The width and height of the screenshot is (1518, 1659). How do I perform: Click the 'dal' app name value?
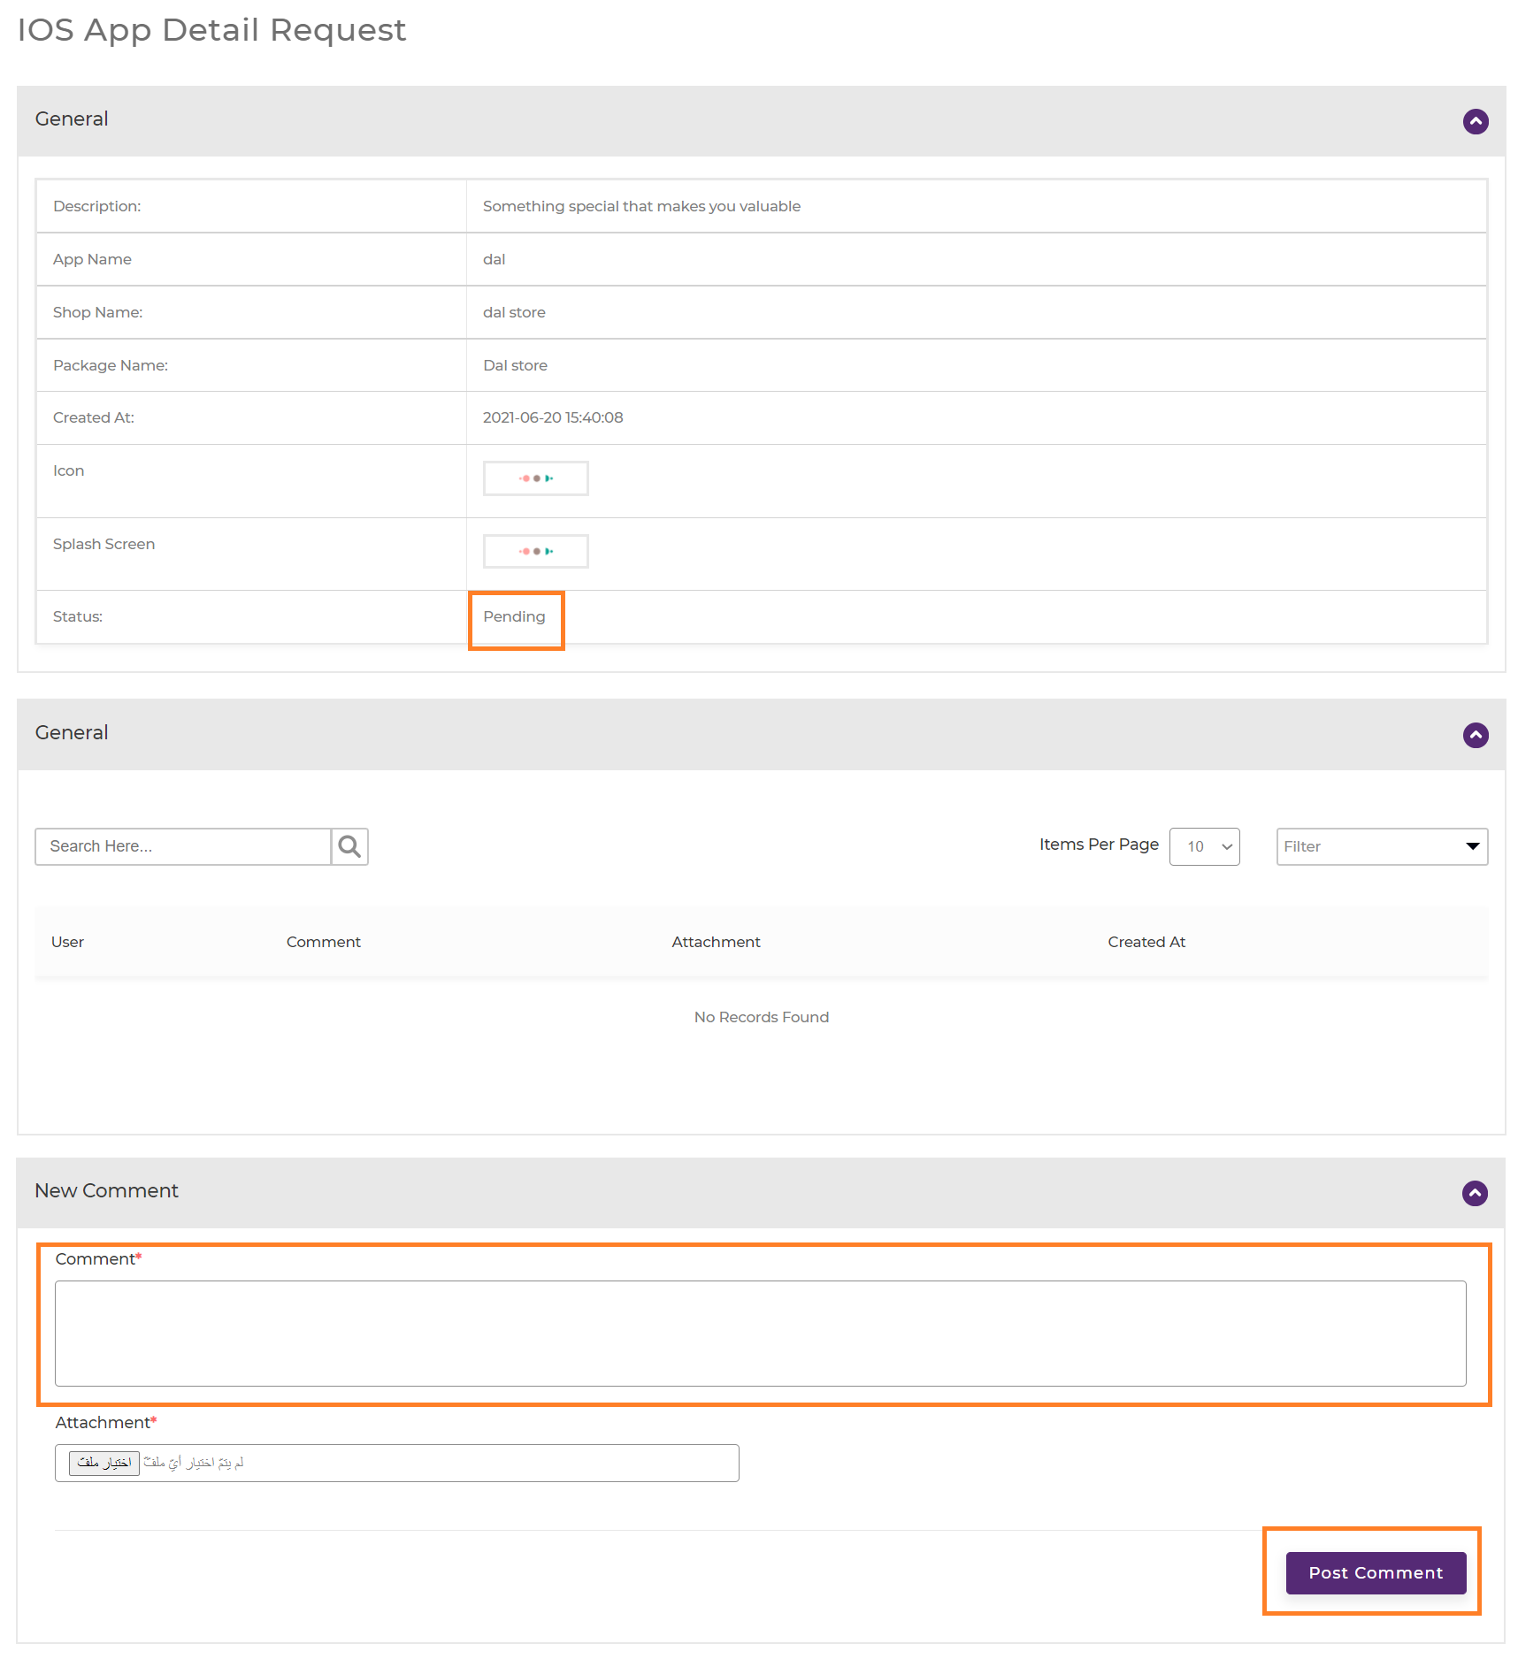[x=494, y=259]
